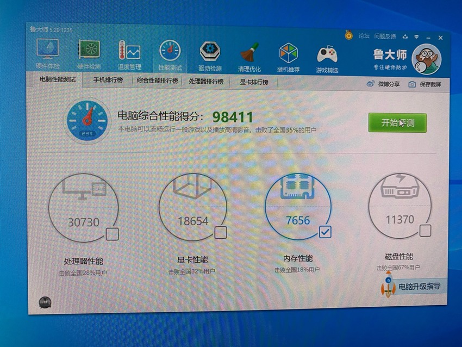Click 保存截屏 save screenshot link
This screenshot has width=462, height=347.
(x=430, y=85)
